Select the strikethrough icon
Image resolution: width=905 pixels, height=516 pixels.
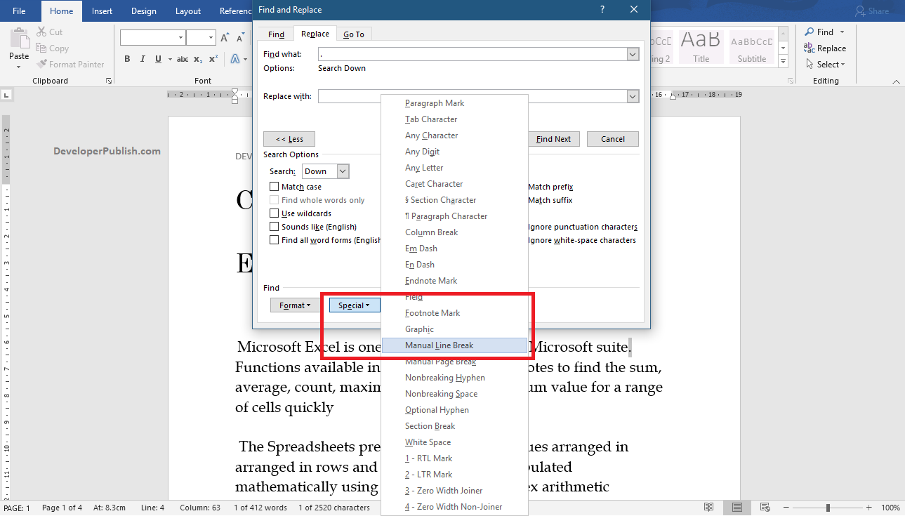tap(182, 59)
